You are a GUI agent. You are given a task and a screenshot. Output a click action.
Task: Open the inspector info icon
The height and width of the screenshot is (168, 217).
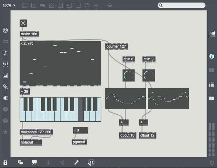click(x=212, y=56)
